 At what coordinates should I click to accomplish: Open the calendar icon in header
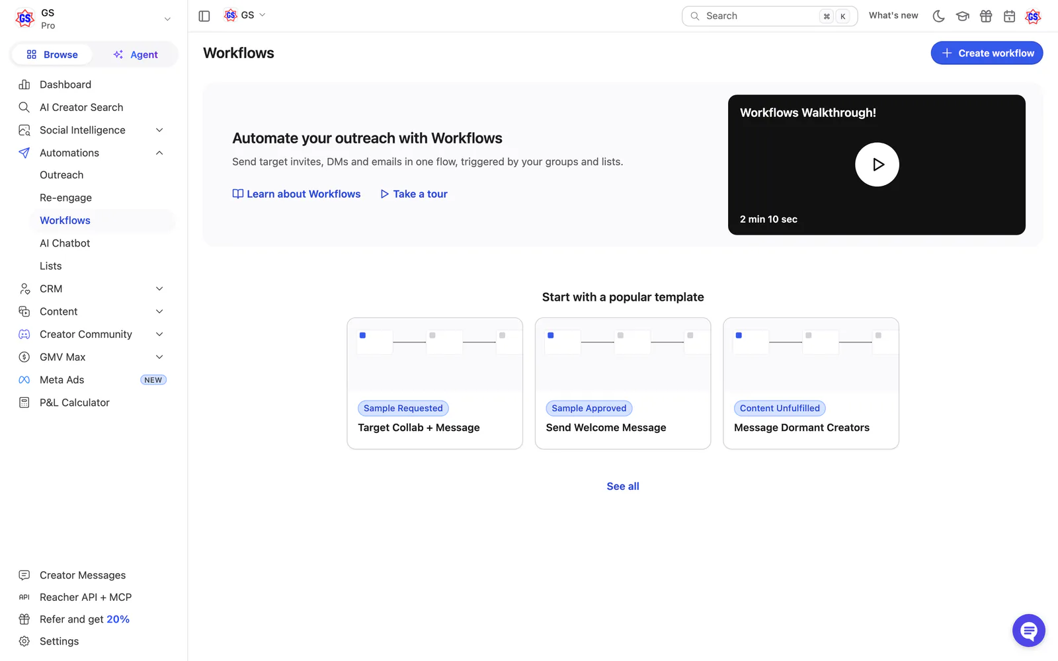pyautogui.click(x=1009, y=16)
